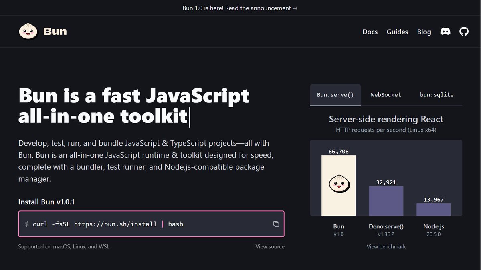
Task: Open the View benchmark link
Action: pos(386,246)
